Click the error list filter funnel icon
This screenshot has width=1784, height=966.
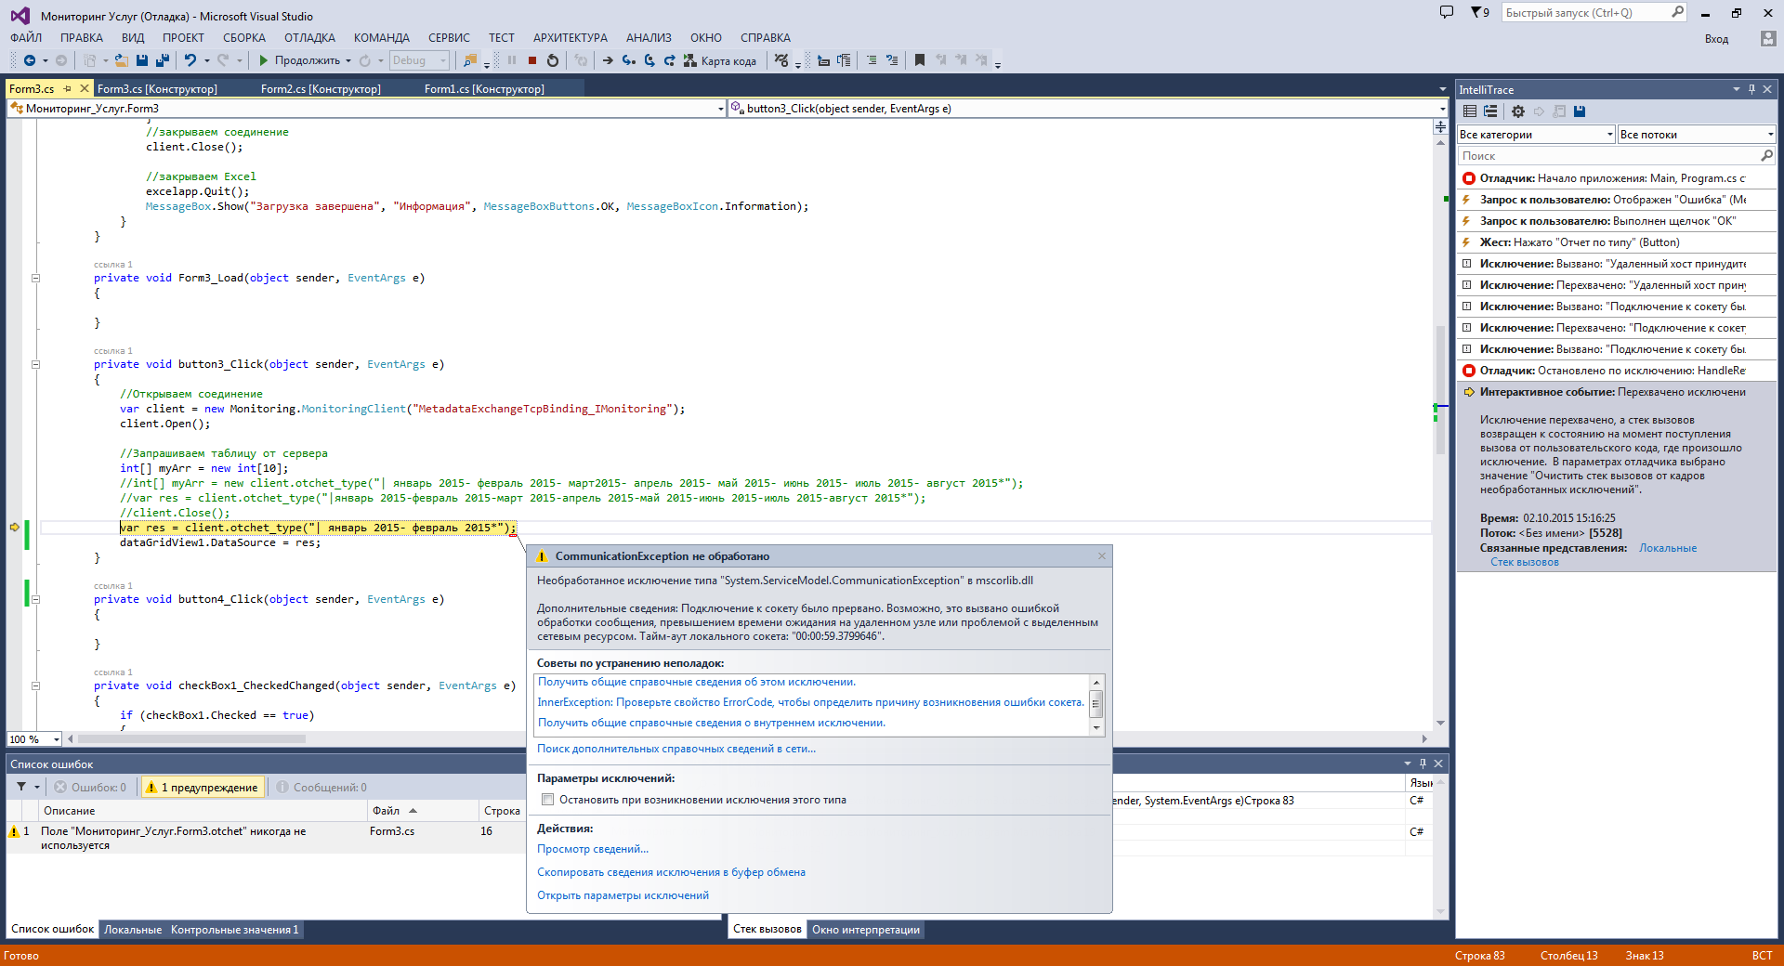[x=21, y=787]
